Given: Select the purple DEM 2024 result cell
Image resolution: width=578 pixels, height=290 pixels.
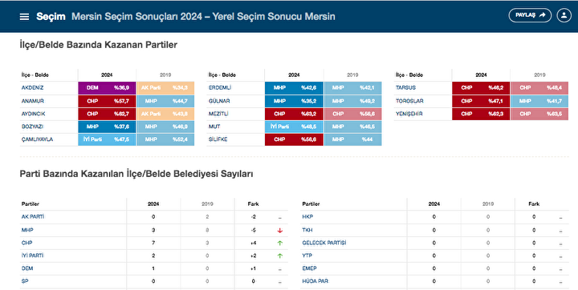Looking at the screenshot, I should tap(107, 88).
